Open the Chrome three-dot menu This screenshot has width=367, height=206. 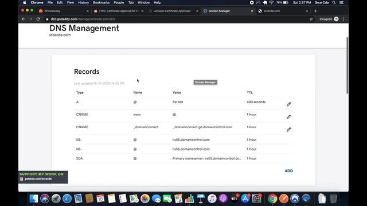(x=343, y=19)
